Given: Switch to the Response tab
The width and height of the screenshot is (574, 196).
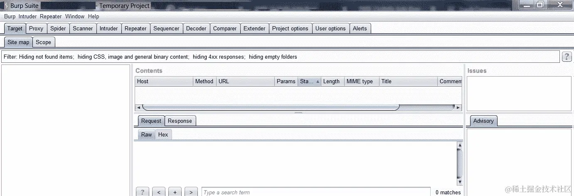Looking at the screenshot, I should tap(180, 121).
